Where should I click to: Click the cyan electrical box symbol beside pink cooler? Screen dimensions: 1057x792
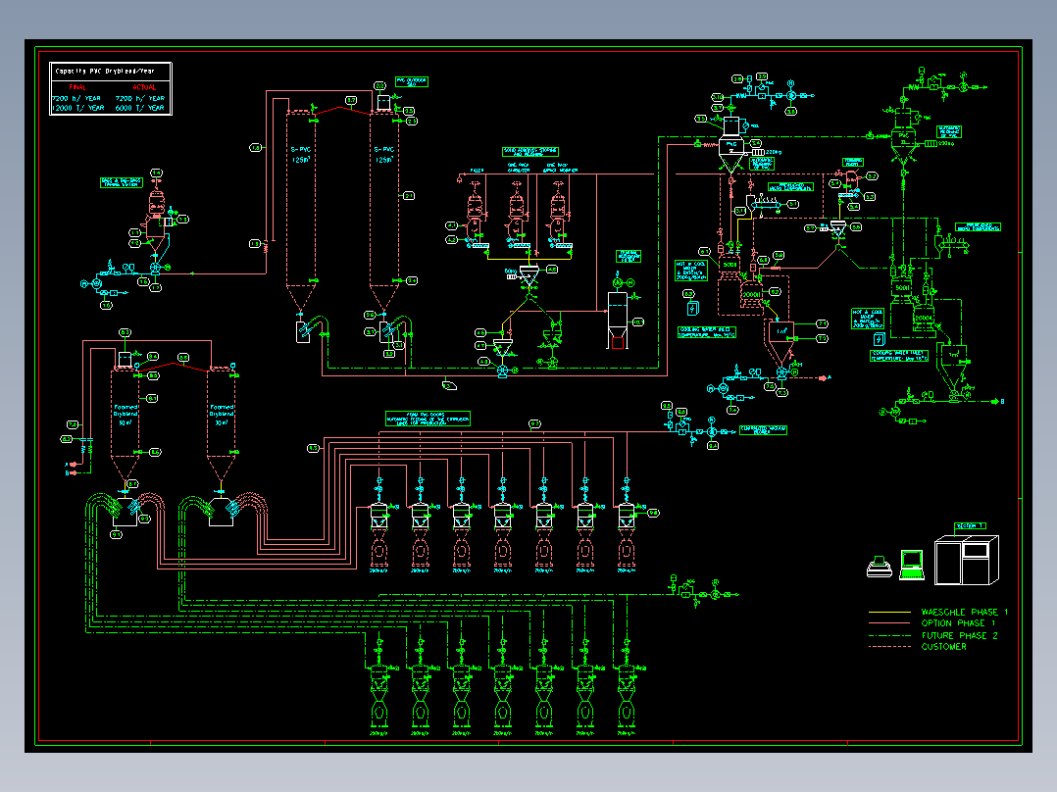692,308
